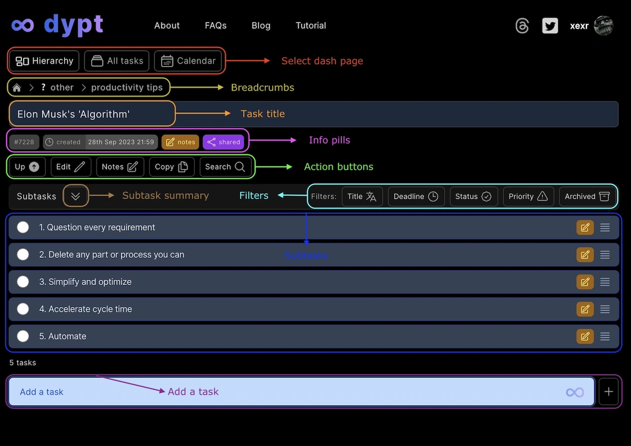Image resolution: width=631 pixels, height=446 pixels.
Task: Open notes for 'Question every requirement' task
Action: tap(585, 228)
